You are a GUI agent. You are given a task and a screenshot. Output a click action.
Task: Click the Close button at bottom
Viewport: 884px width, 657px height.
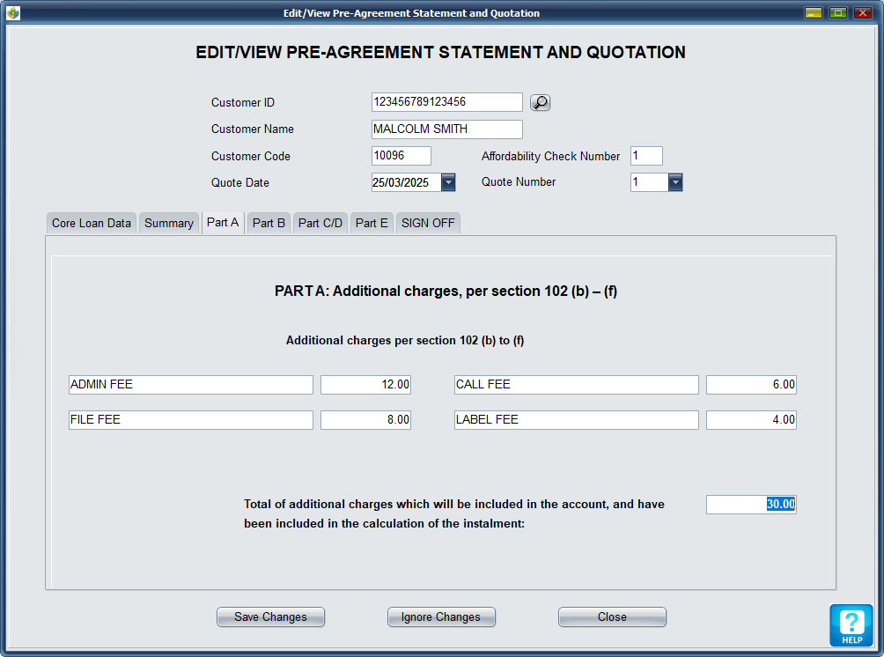pos(612,616)
